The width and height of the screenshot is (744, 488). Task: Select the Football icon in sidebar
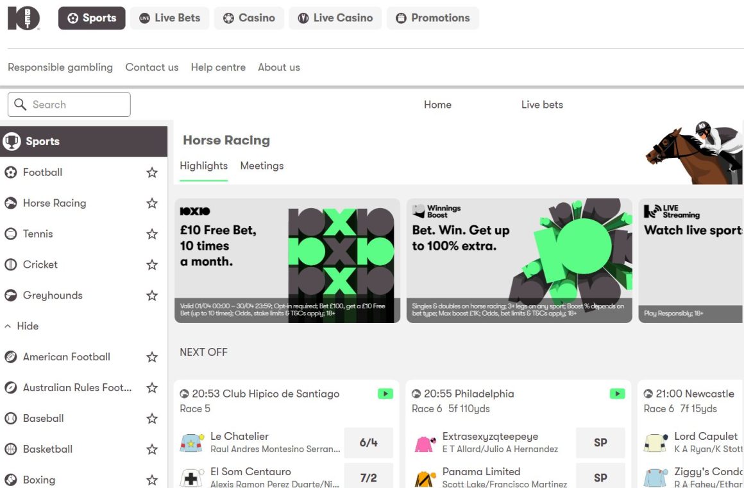tap(10, 173)
